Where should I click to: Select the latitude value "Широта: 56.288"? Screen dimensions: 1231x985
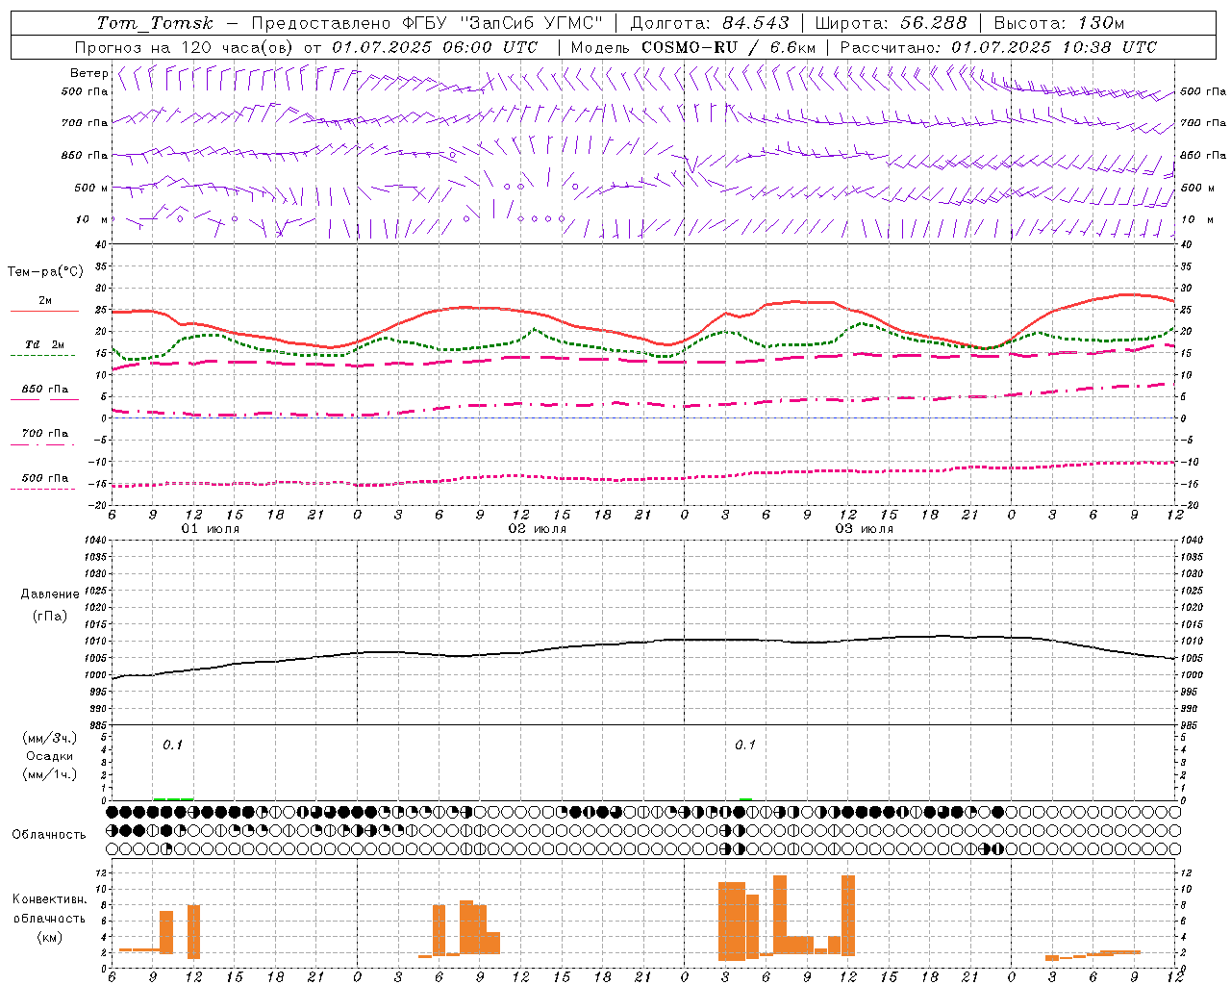(x=891, y=23)
